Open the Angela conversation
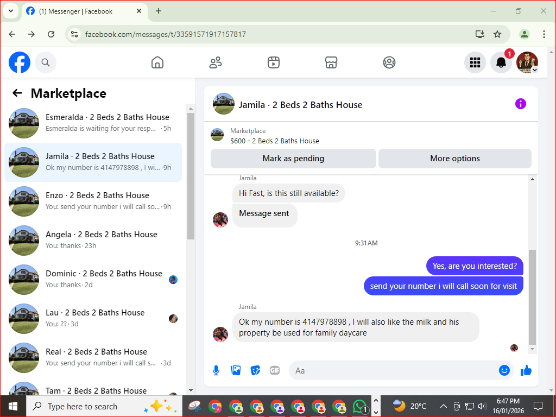The image size is (556, 417). tap(93, 240)
